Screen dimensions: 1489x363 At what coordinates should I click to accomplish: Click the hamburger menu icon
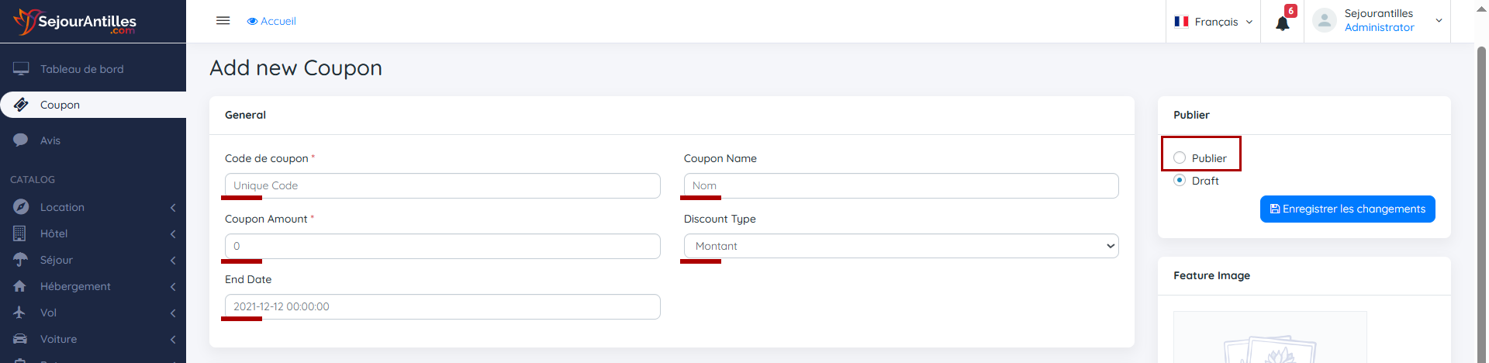coord(223,21)
